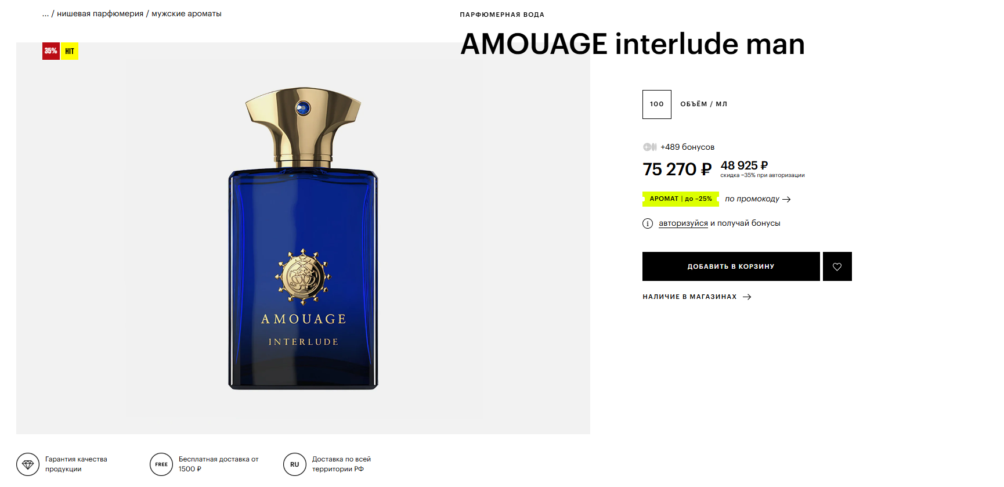The image size is (1004, 487).
Task: Click the АРОМАТ до -25% promo tag
Action: tap(681, 199)
